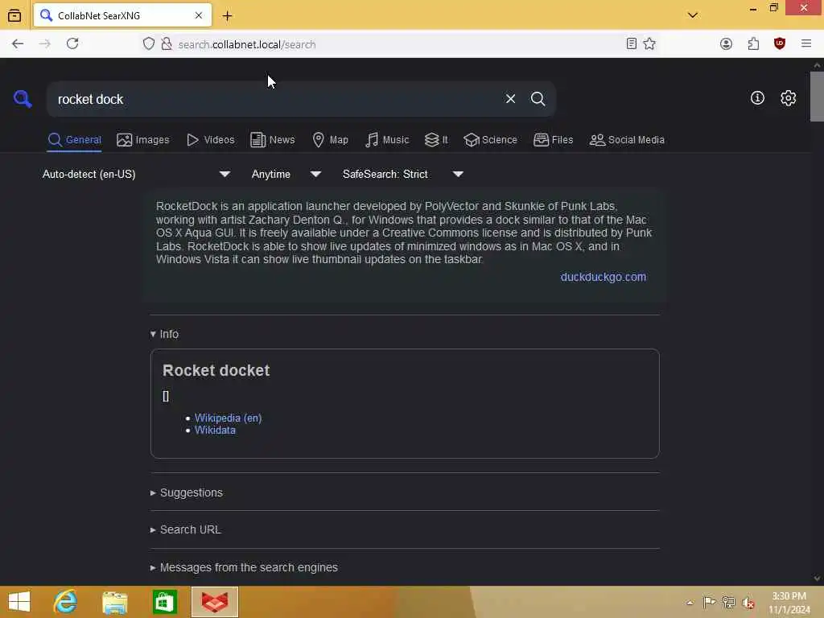Select the General category tab
824x618 pixels.
pyautogui.click(x=74, y=140)
